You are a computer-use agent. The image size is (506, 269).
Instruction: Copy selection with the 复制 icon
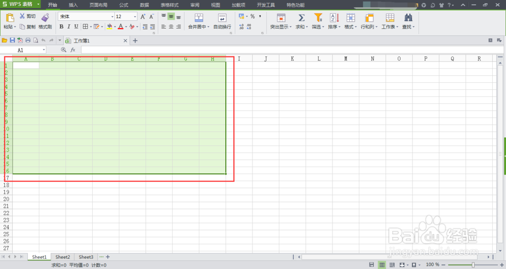click(22, 27)
